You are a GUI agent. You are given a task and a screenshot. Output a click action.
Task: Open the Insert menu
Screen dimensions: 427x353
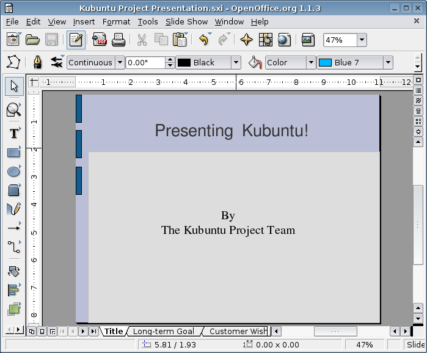84,22
